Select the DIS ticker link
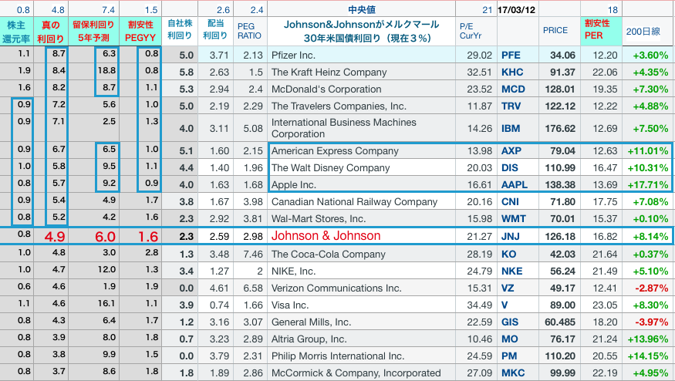675x381 pixels. [x=510, y=168]
